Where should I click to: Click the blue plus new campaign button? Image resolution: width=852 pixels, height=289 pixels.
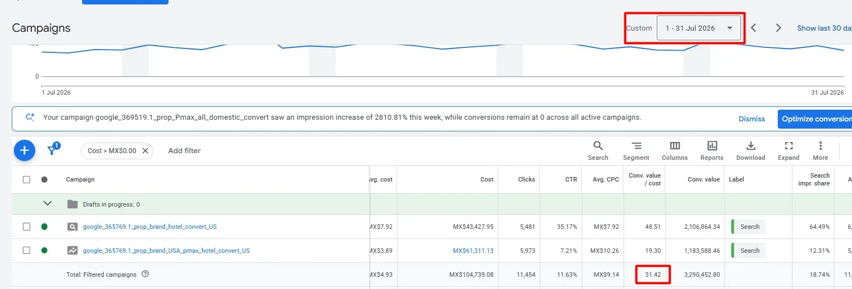pos(25,150)
